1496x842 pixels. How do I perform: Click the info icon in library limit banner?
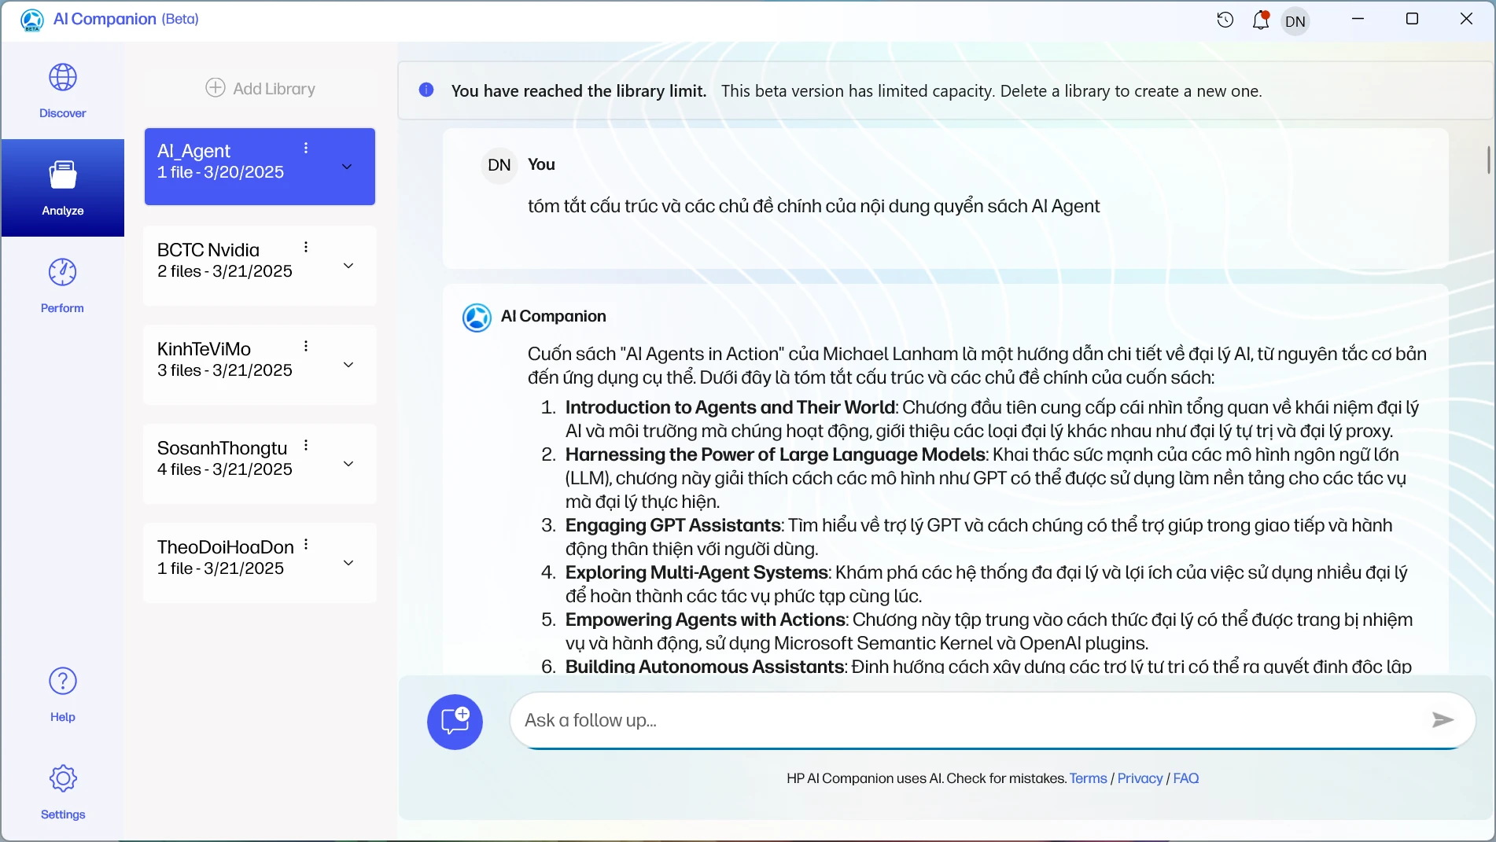click(x=426, y=90)
